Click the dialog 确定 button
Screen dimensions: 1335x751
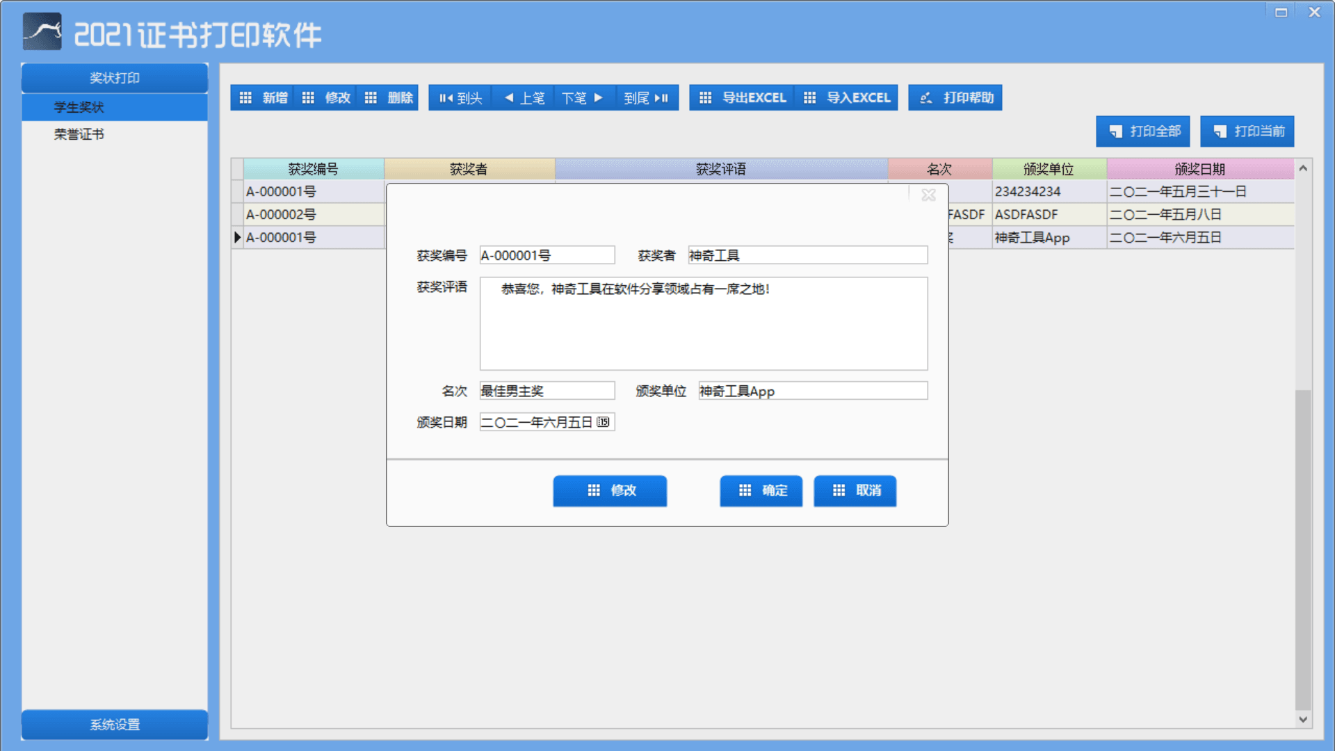(x=761, y=491)
